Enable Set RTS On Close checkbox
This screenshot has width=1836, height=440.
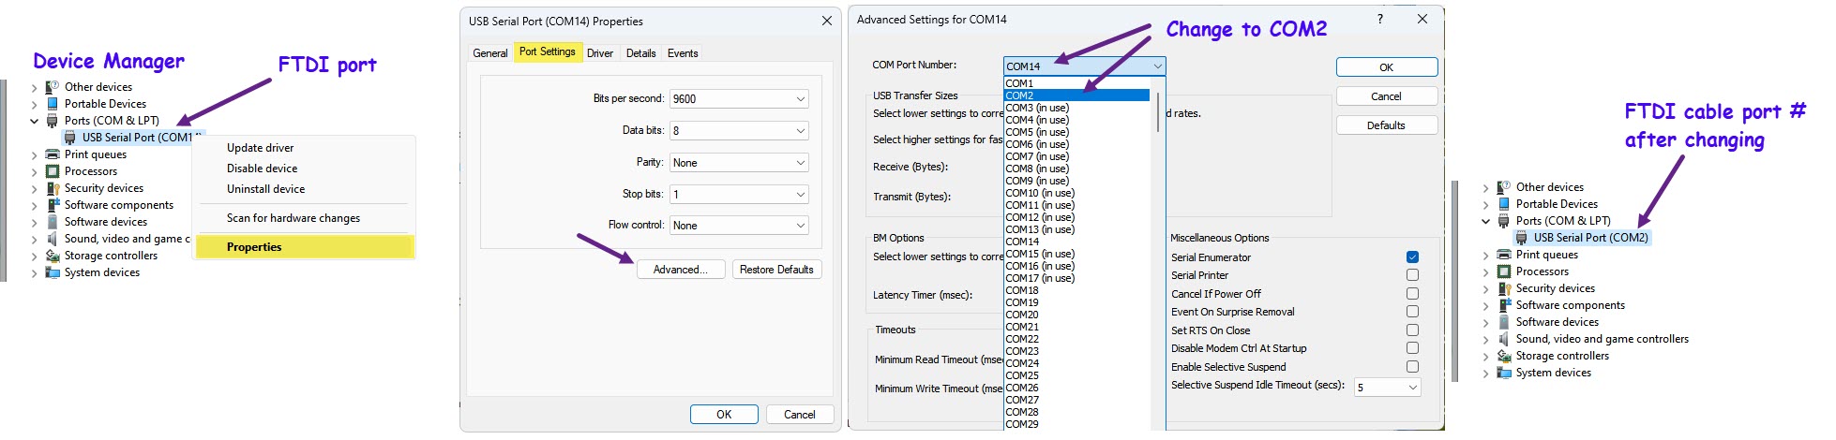(x=1412, y=330)
